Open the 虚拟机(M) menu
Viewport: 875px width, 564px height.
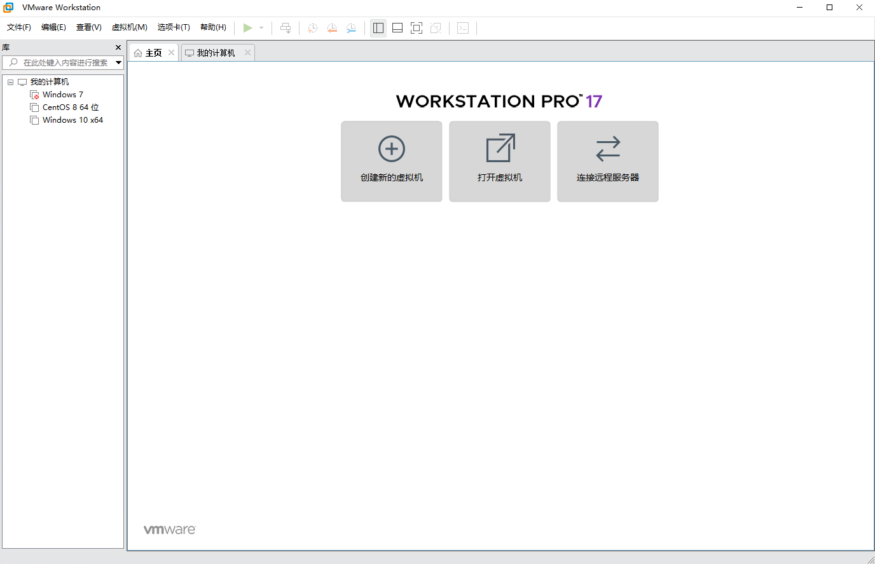[129, 27]
